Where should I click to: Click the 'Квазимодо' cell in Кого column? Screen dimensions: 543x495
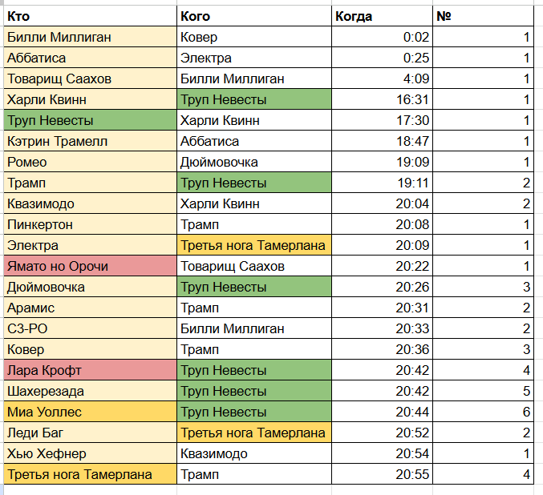tap(254, 453)
